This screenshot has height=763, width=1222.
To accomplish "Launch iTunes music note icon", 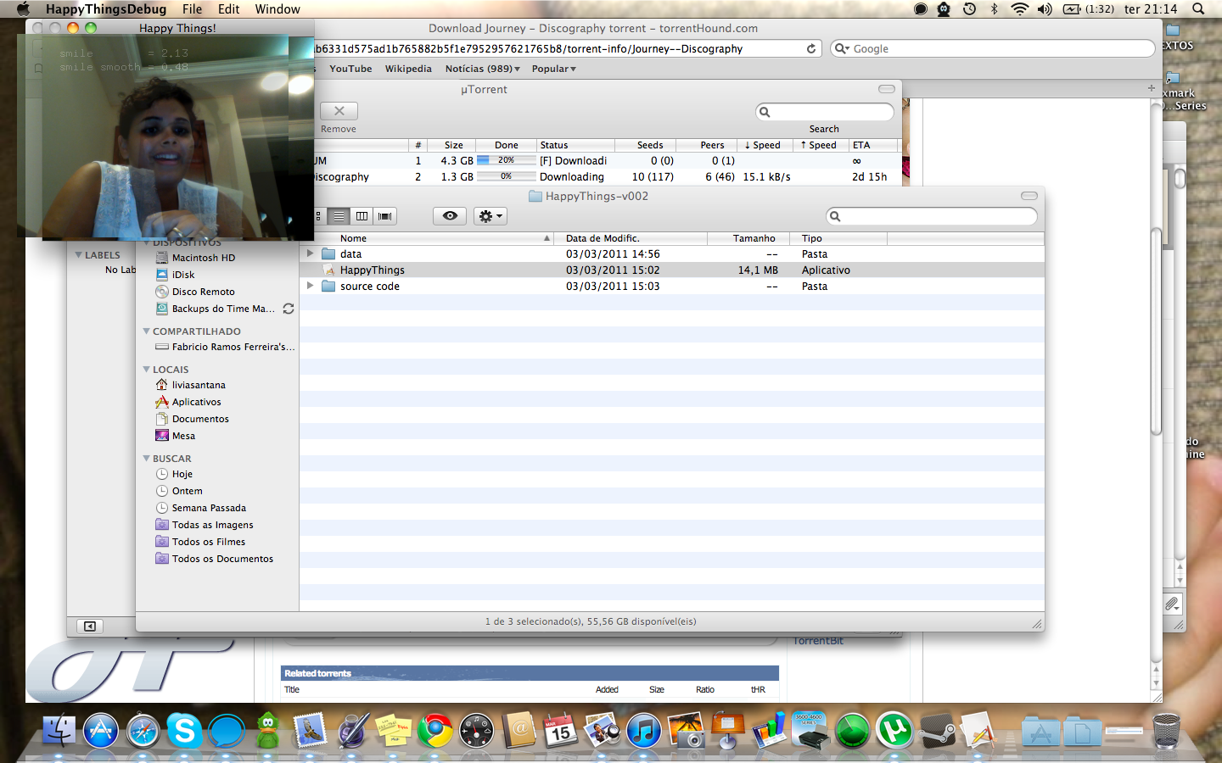I will 643,730.
